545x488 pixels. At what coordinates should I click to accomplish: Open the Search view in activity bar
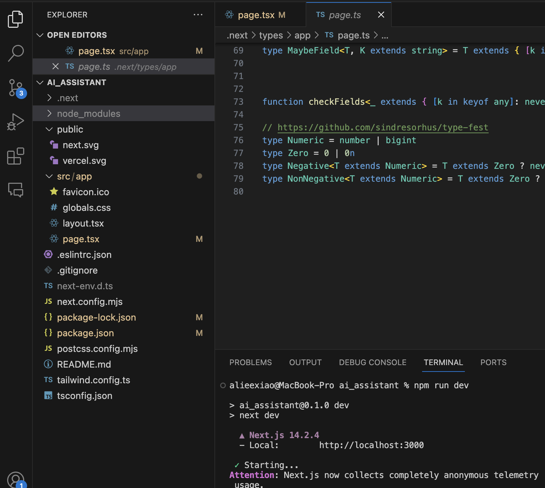(15, 53)
